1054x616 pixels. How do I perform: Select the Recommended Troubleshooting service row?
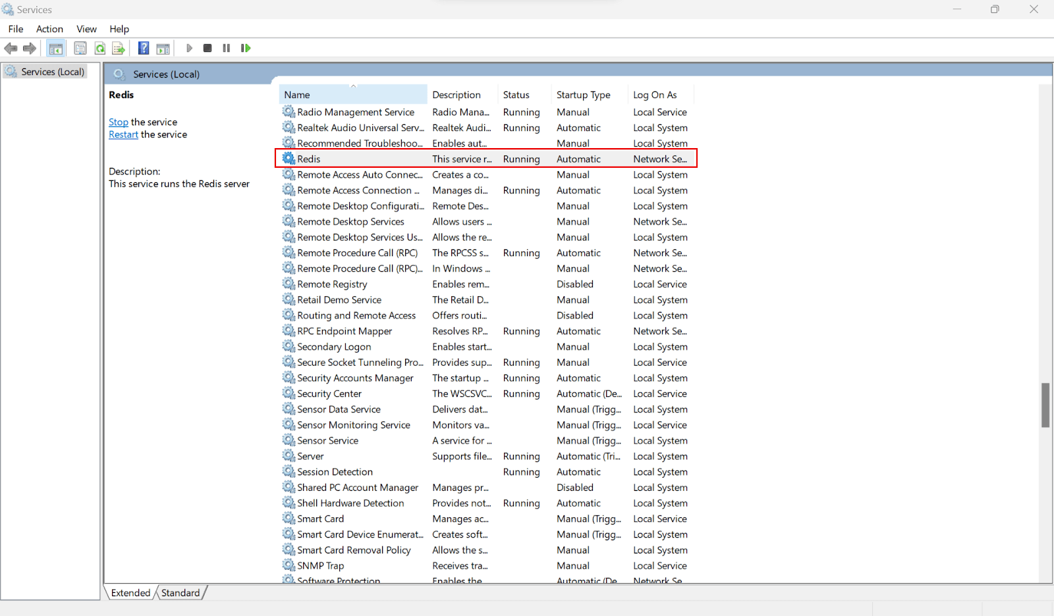click(x=487, y=143)
